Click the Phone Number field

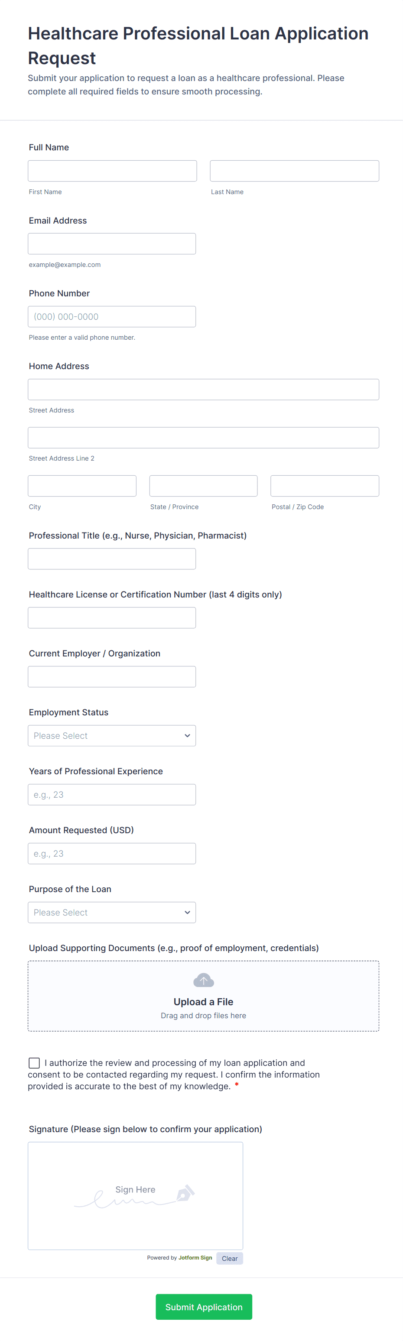[112, 316]
